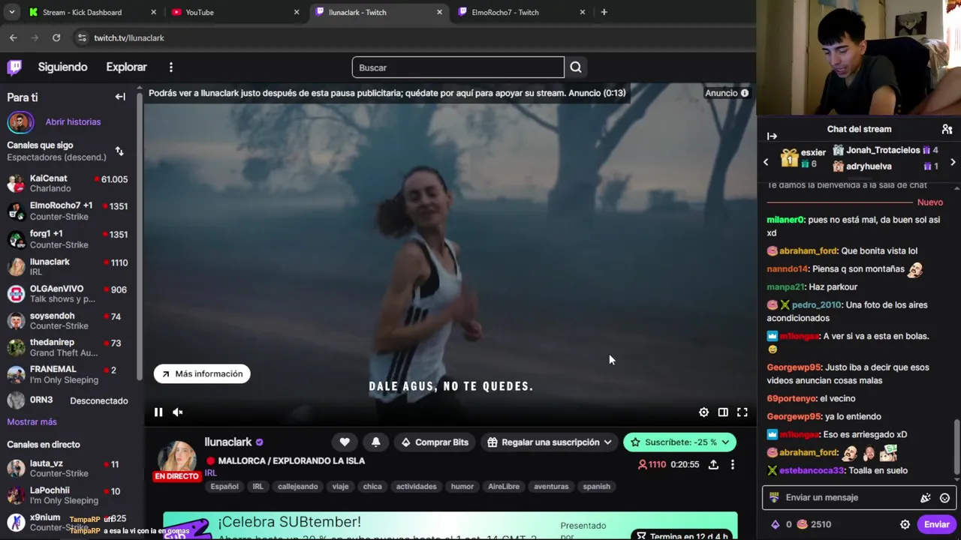Pause the stream video

[158, 412]
